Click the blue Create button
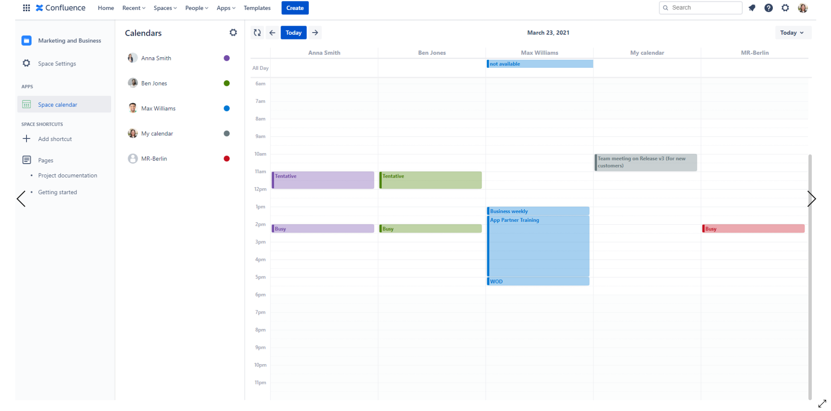 pos(295,8)
